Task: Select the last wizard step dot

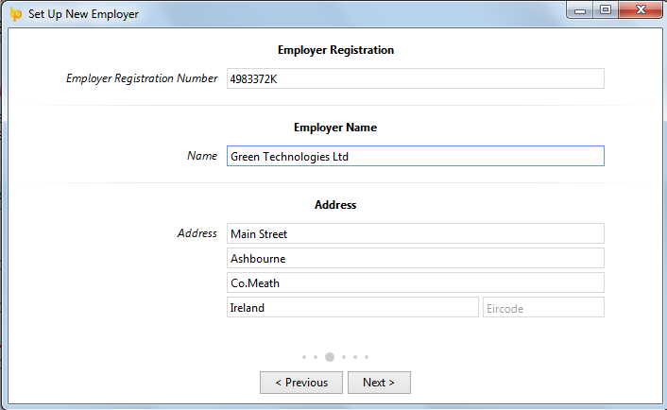Action: [x=367, y=357]
